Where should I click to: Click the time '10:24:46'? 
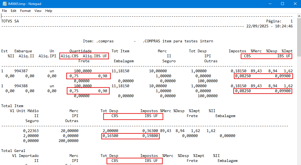click(x=284, y=26)
